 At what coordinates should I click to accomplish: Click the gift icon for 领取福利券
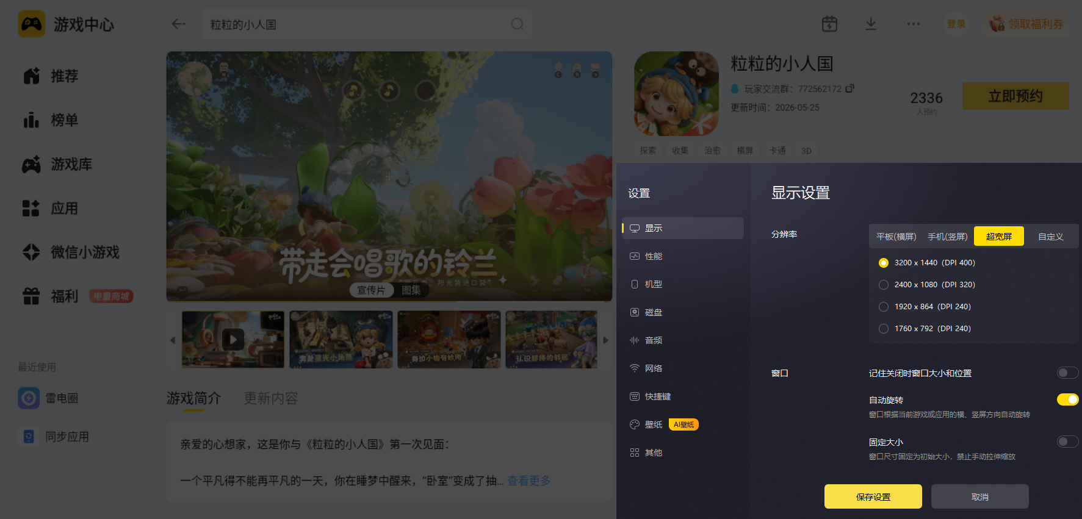point(997,24)
